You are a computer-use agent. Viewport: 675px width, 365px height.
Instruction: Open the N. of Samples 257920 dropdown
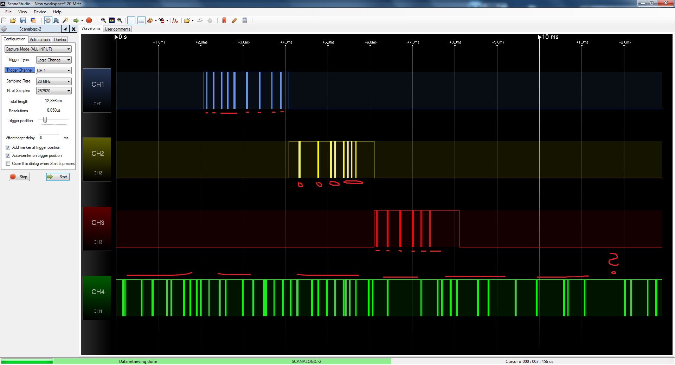click(54, 91)
